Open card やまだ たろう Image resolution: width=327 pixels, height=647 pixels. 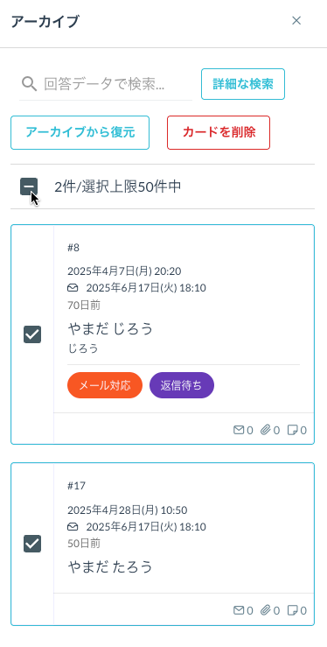(x=110, y=566)
